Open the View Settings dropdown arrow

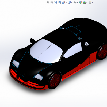coord(93,3)
